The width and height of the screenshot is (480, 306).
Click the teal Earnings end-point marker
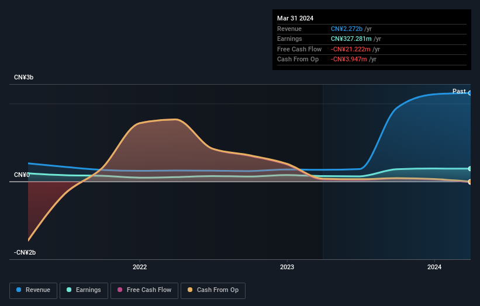click(470, 169)
